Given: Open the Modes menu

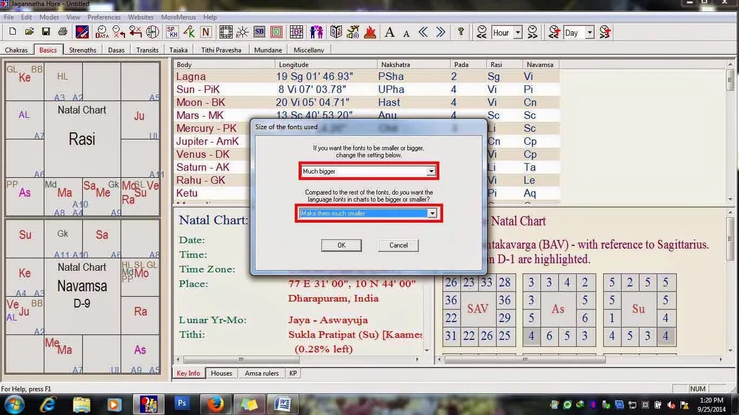Looking at the screenshot, I should [49, 17].
